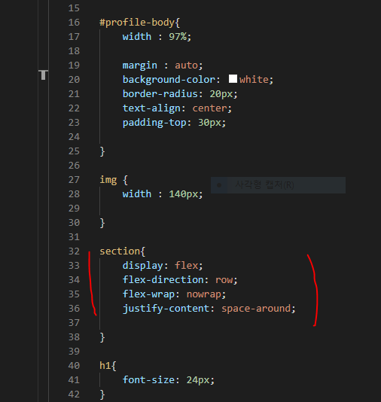Click the h1 selector on line 40

click(x=105, y=366)
